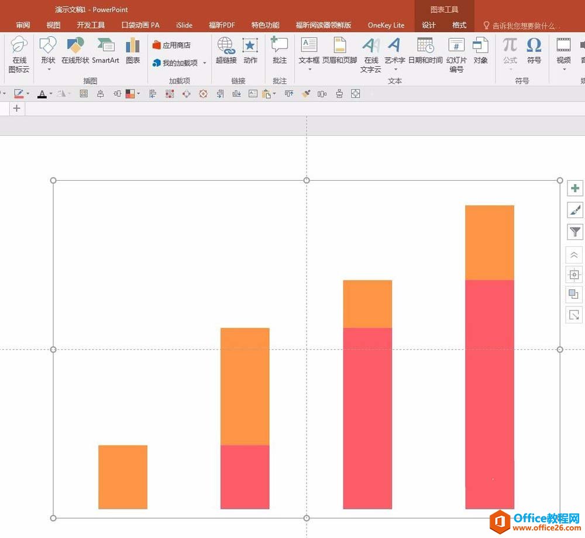Insert an Object (对象)

point(480,50)
